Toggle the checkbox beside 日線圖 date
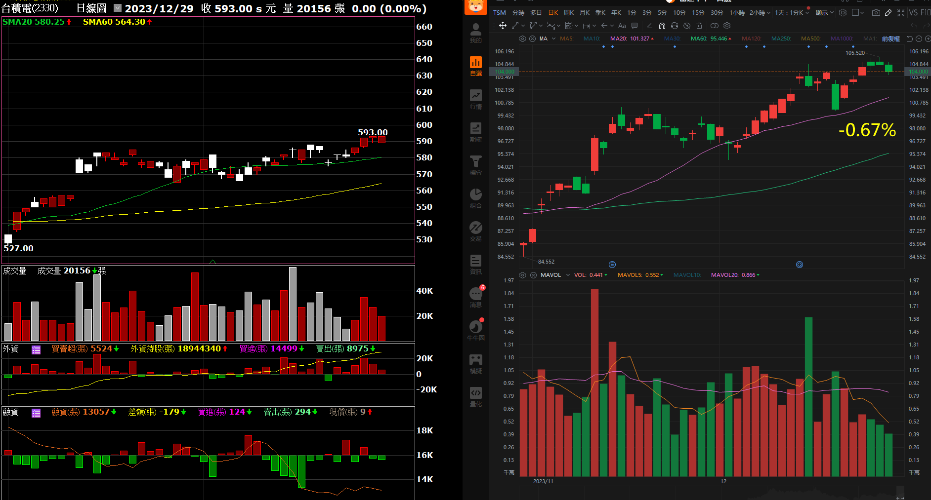 coord(118,8)
